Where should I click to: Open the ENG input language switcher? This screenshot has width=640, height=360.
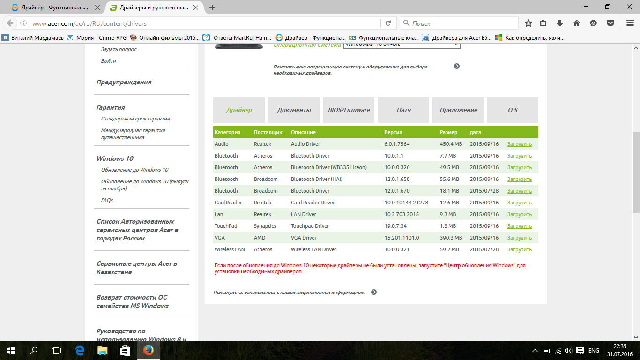[594, 351]
